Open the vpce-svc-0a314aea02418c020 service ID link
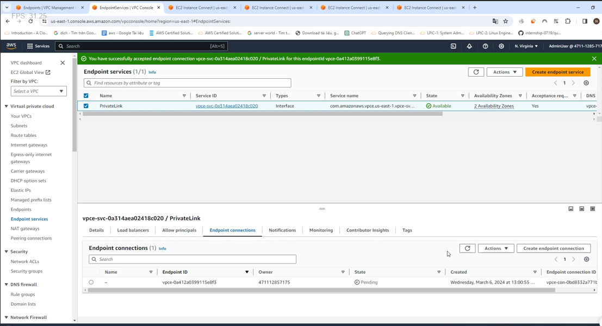Viewport: 602px width, 326px height. tap(227, 106)
